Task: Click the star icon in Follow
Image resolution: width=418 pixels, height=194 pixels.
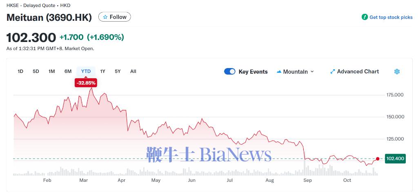Action: (x=105, y=17)
